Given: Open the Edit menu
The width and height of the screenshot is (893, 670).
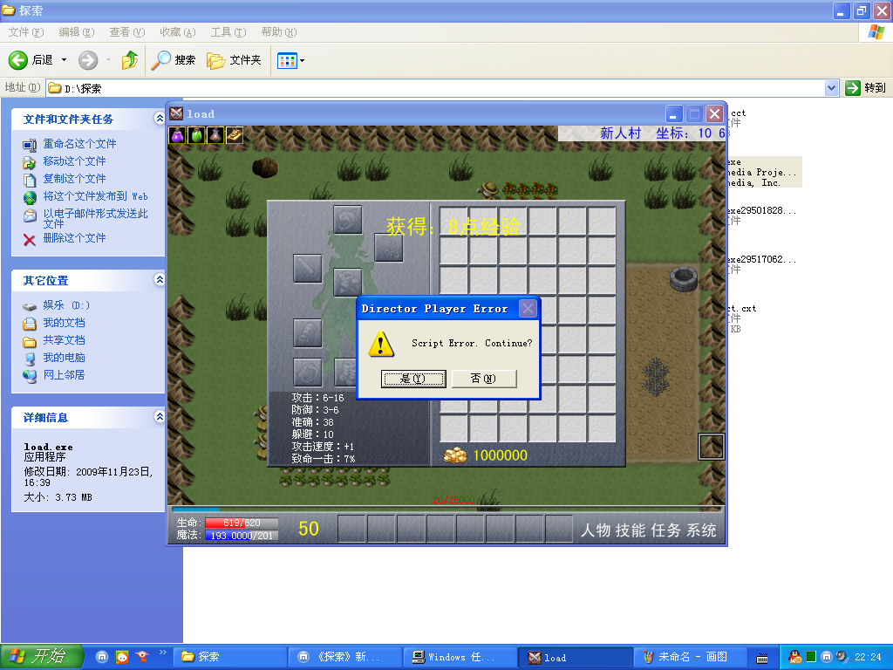Looking at the screenshot, I should pos(77,32).
